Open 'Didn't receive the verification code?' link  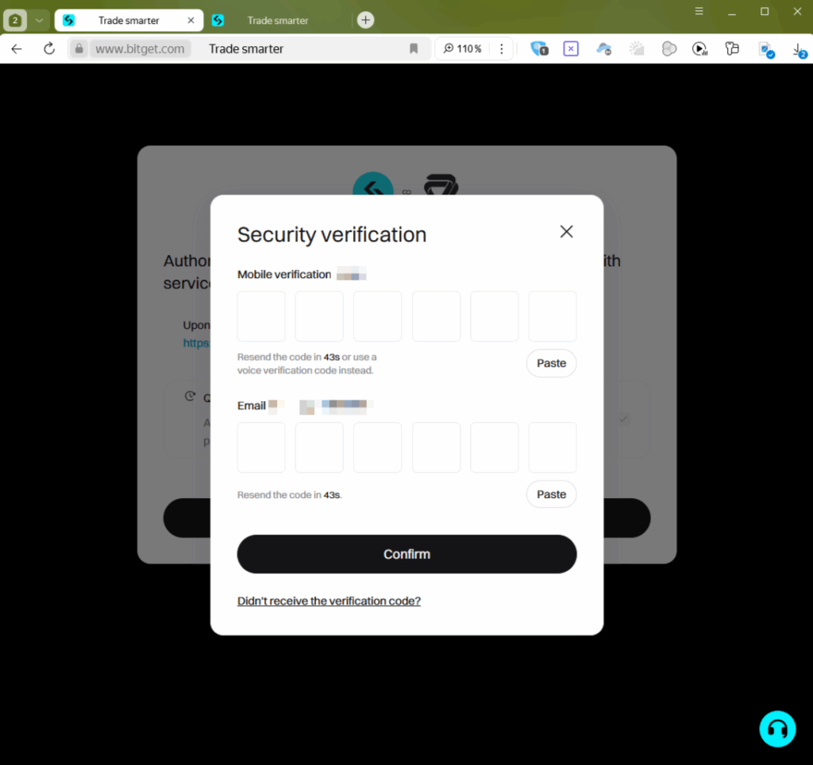click(x=329, y=601)
